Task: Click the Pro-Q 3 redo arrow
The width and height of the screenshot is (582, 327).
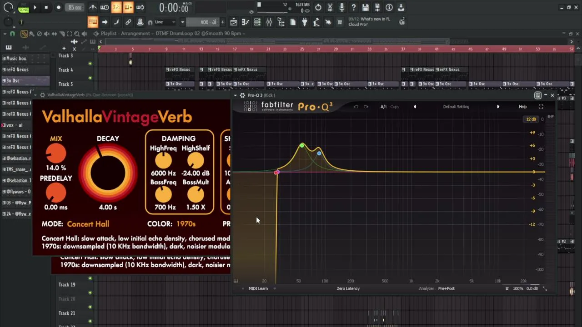Action: pos(366,107)
